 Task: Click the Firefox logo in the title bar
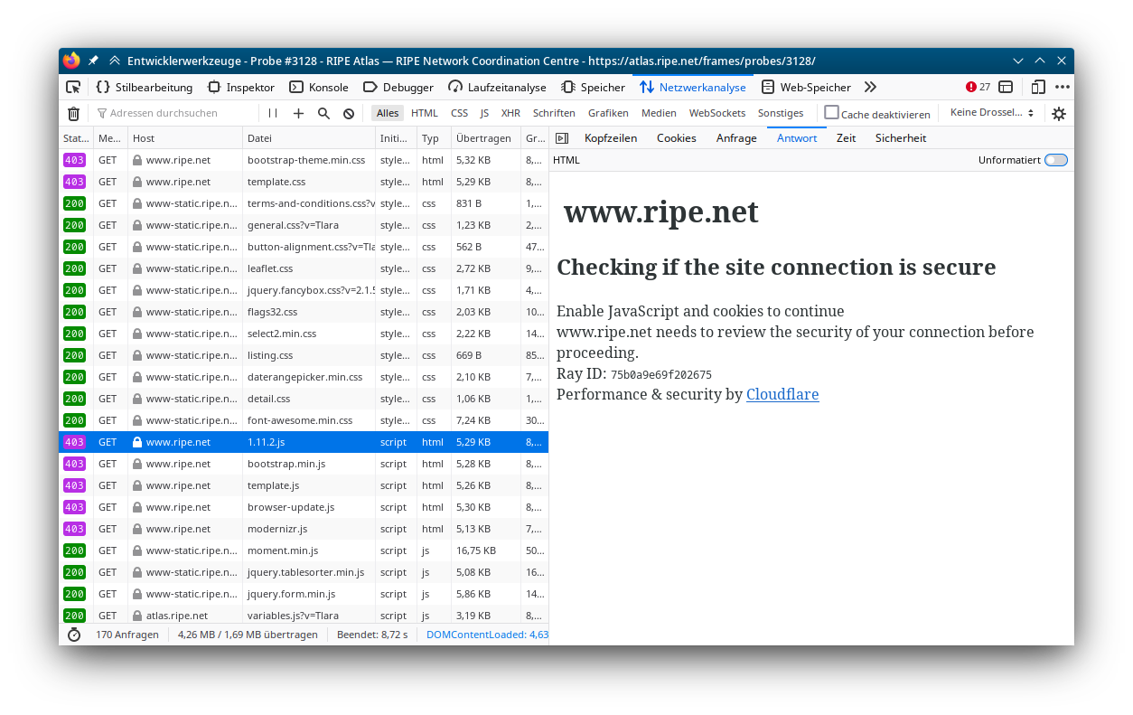click(71, 61)
